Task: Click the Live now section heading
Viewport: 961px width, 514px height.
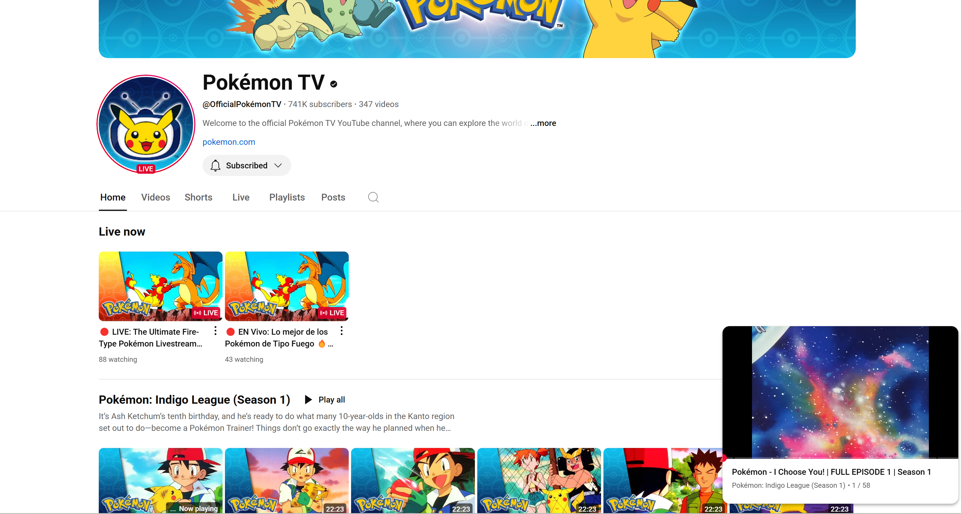Action: point(122,231)
